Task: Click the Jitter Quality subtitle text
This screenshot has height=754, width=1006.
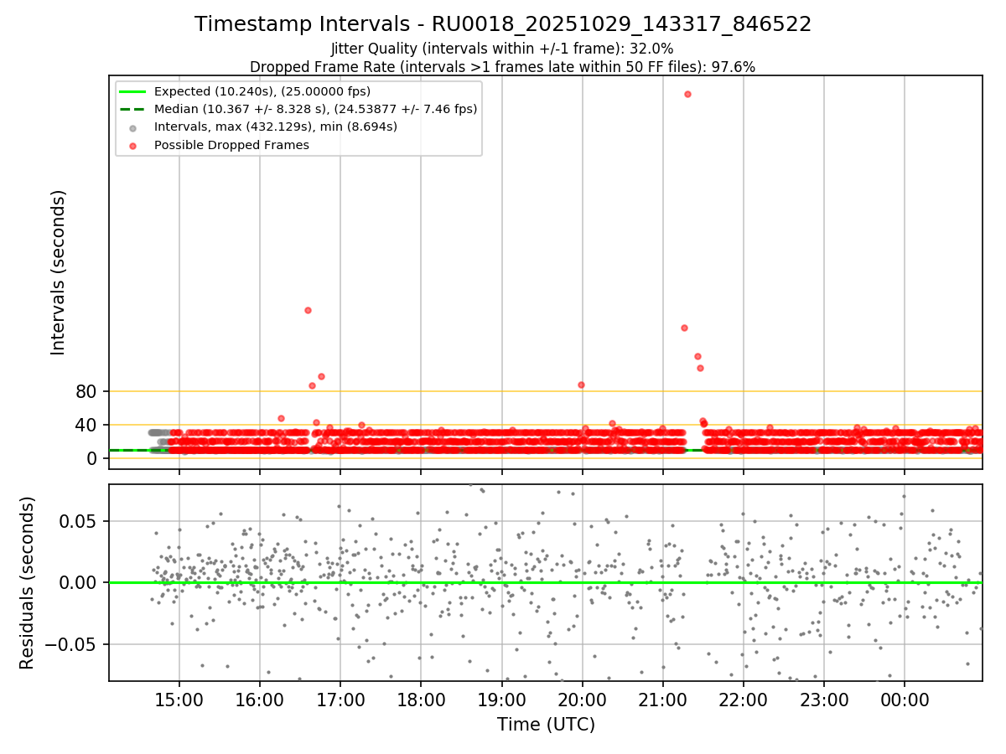Action: coord(502,49)
